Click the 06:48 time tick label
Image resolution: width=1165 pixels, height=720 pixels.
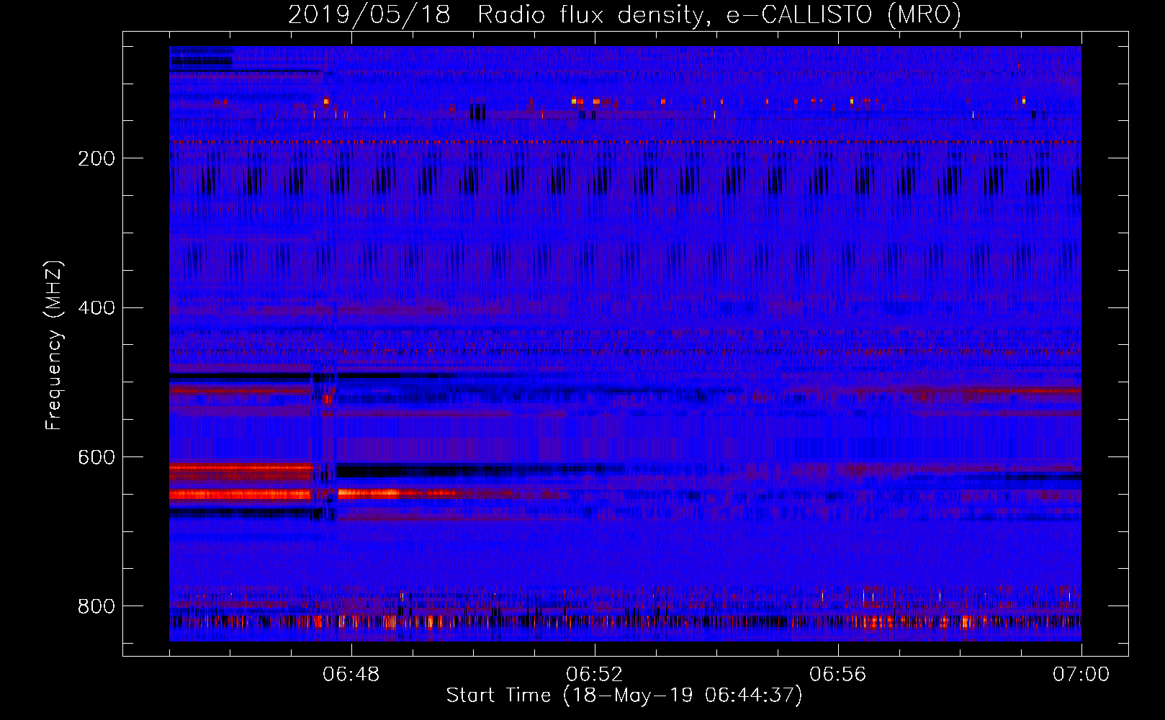pyautogui.click(x=351, y=675)
